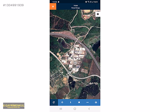Click the GAYRİMENKUL watermark logo
Image resolution: width=150 pixels, height=112 pixels.
[14, 106]
